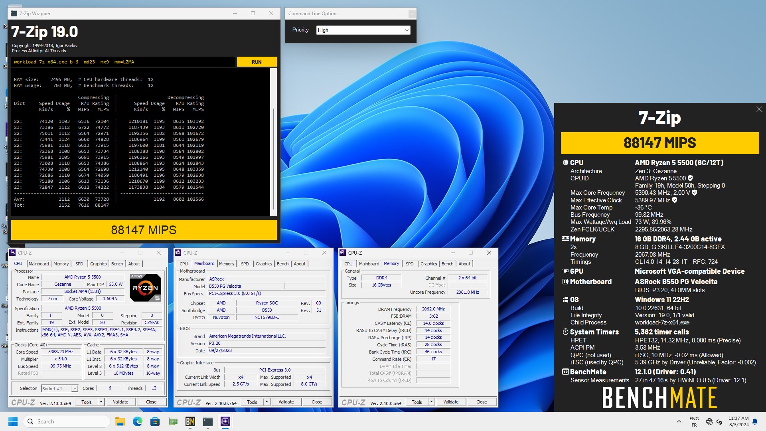766x431 pixels.
Task: Open the green chip app in taskbar
Action: (x=173, y=421)
